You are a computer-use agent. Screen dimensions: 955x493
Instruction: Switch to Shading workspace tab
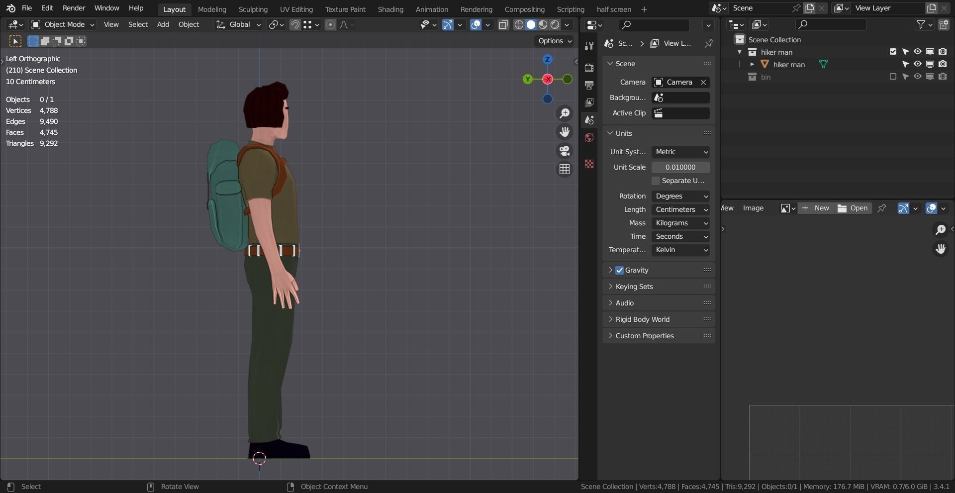click(390, 9)
